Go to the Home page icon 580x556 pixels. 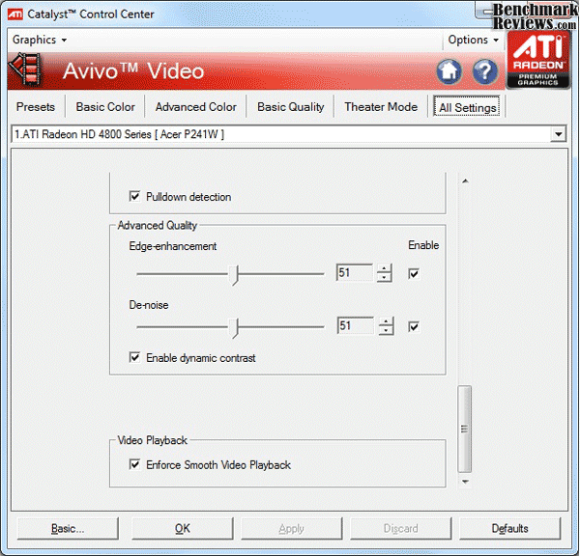[x=449, y=71]
